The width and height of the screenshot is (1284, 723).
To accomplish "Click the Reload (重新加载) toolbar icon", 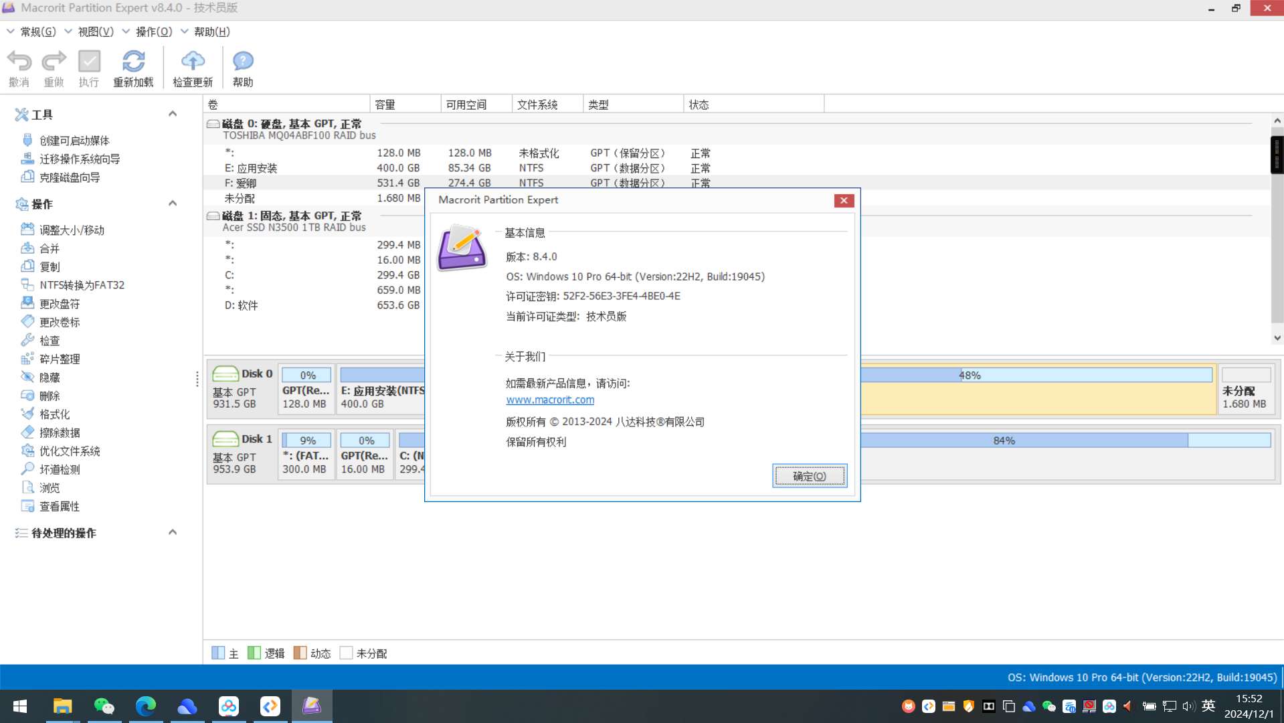I will pyautogui.click(x=133, y=68).
